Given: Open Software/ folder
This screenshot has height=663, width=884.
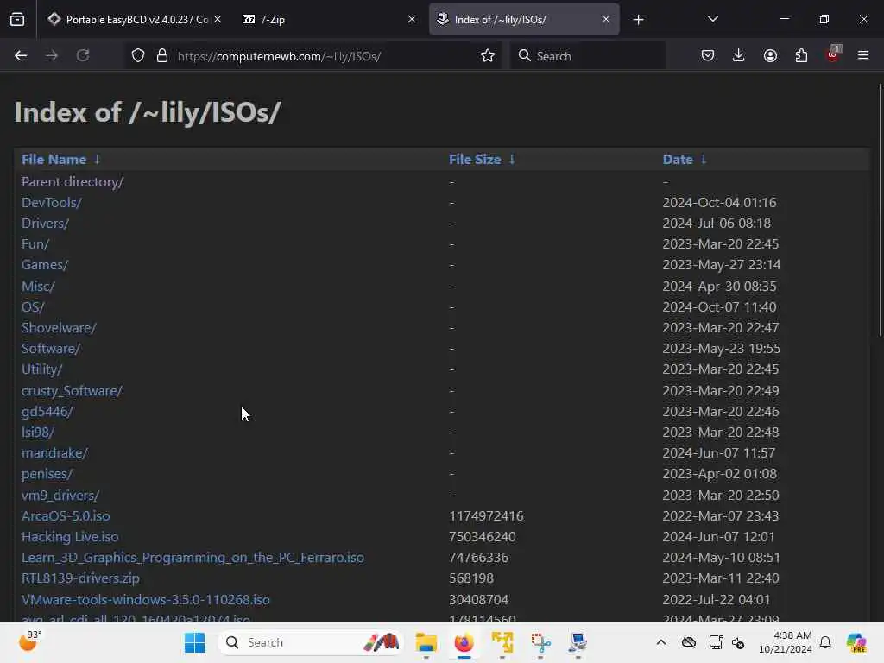Looking at the screenshot, I should point(51,349).
